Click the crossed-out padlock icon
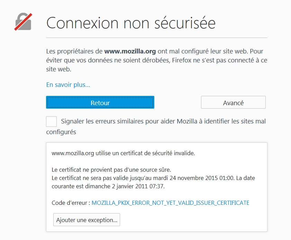291x240 pixels. 23,22
